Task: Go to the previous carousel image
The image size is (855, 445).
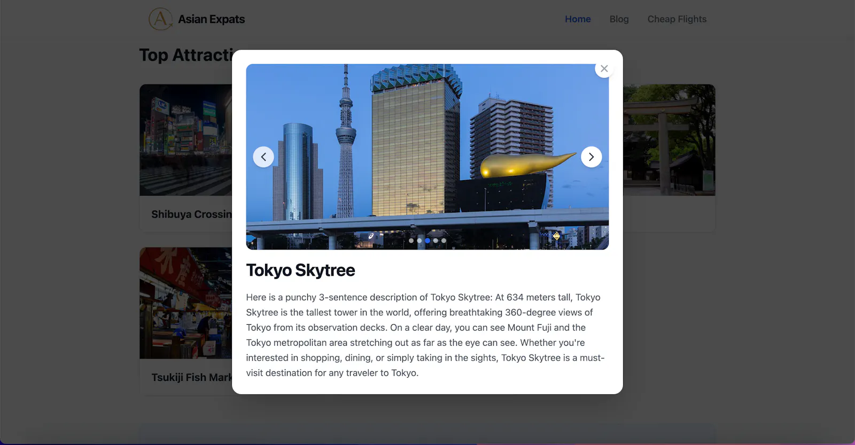Action: [x=263, y=157]
